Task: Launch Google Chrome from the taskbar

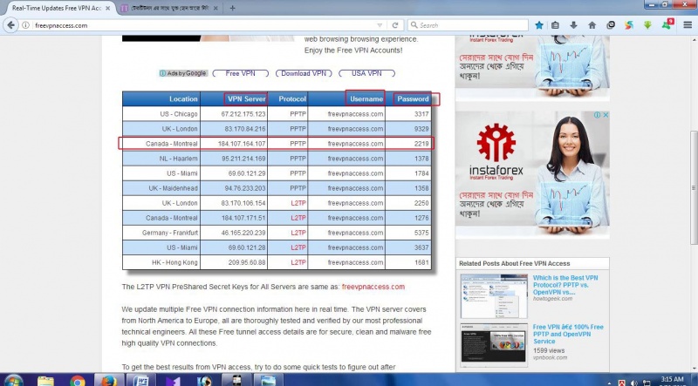Action: 78,381
